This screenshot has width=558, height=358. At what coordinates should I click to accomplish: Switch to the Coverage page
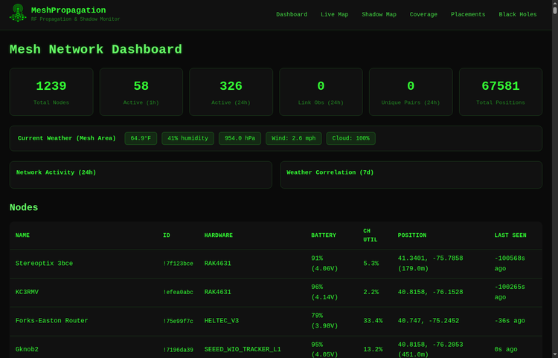tap(423, 15)
